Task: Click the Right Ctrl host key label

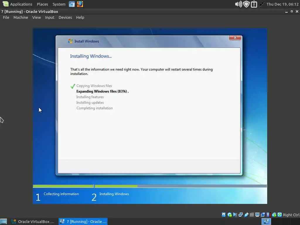Action: click(291, 215)
